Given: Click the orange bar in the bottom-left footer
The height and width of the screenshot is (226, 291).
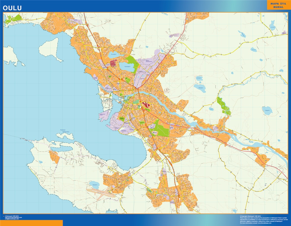Looking at the screenshot, I should (31, 223).
